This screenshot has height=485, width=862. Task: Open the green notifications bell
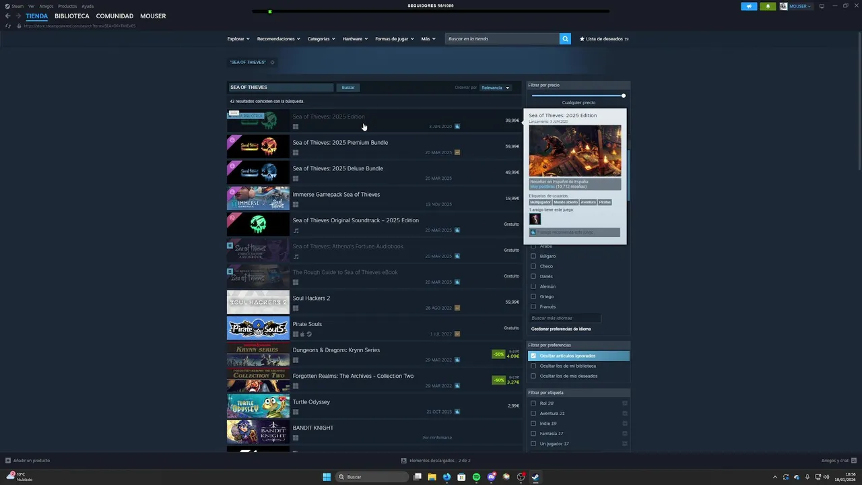(x=768, y=6)
